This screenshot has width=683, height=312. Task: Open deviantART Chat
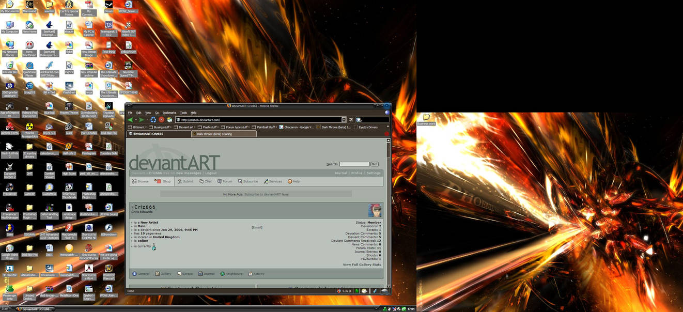tap(206, 181)
